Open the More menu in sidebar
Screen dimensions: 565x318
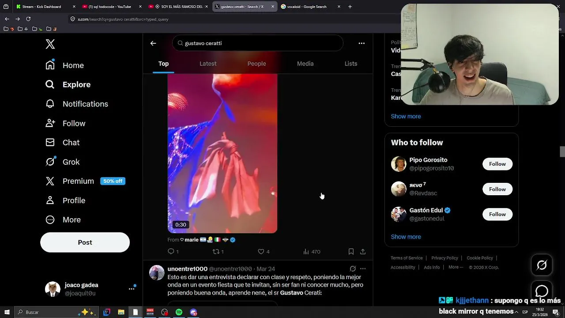[x=63, y=220]
